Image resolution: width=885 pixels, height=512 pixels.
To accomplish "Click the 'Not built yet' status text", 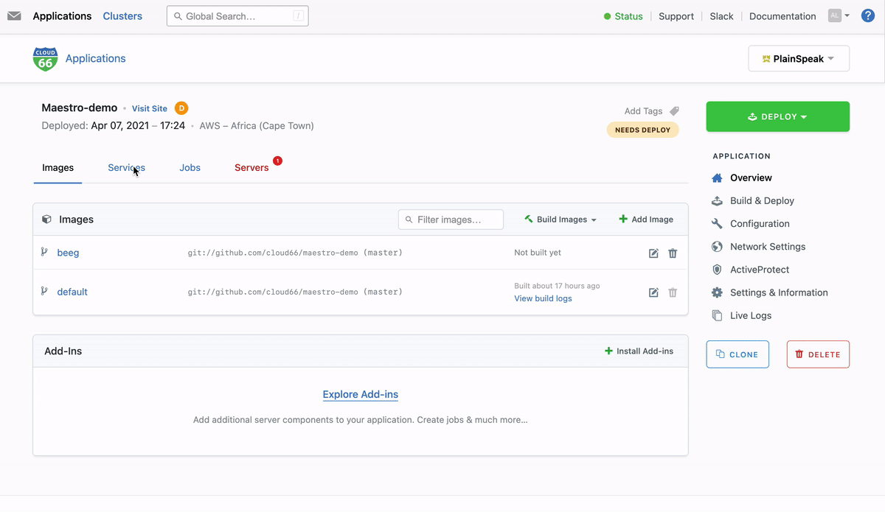I will pos(538,253).
